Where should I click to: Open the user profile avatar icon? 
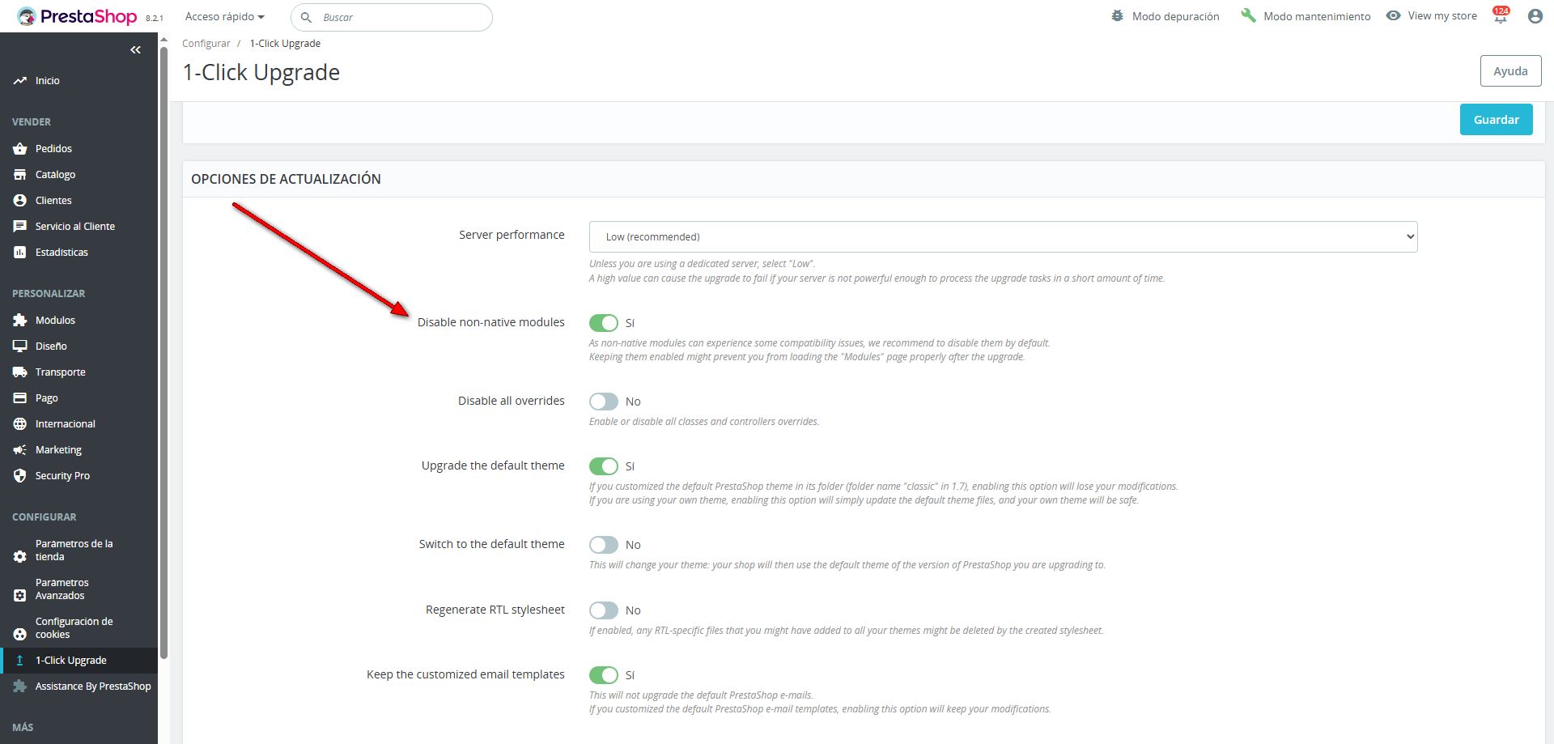coord(1535,16)
